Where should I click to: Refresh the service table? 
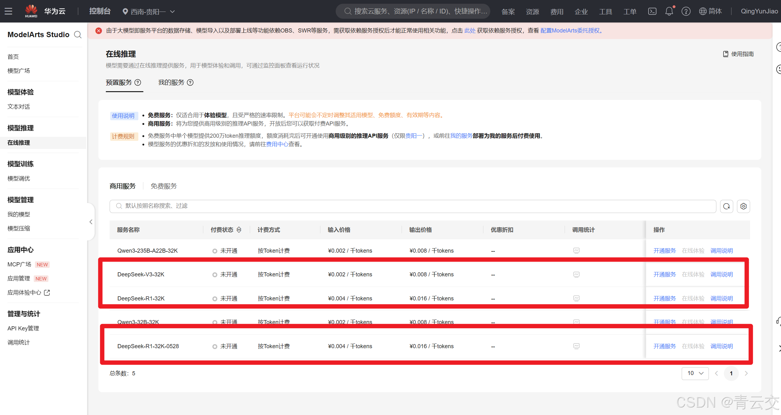727,206
